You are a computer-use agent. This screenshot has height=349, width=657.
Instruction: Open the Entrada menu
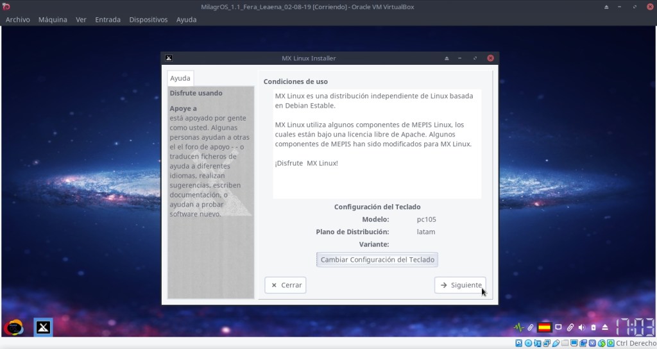108,20
